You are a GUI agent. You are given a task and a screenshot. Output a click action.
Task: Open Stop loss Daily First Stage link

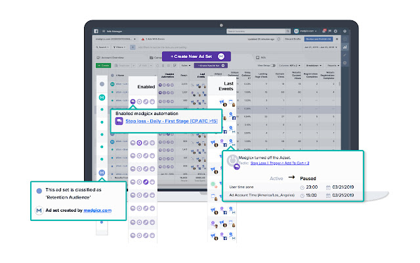tap(171, 121)
